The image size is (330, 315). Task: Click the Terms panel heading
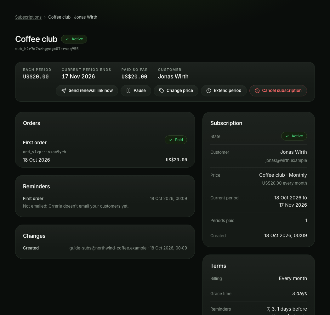tap(218, 266)
